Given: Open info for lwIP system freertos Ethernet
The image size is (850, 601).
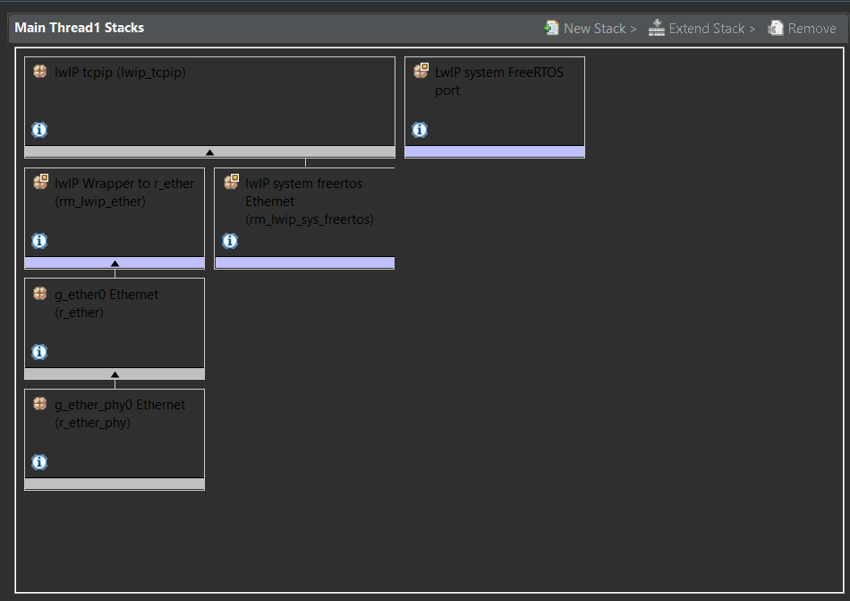Looking at the screenshot, I should 230,240.
